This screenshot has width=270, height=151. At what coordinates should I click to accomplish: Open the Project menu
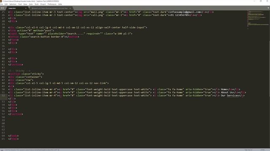43,4
